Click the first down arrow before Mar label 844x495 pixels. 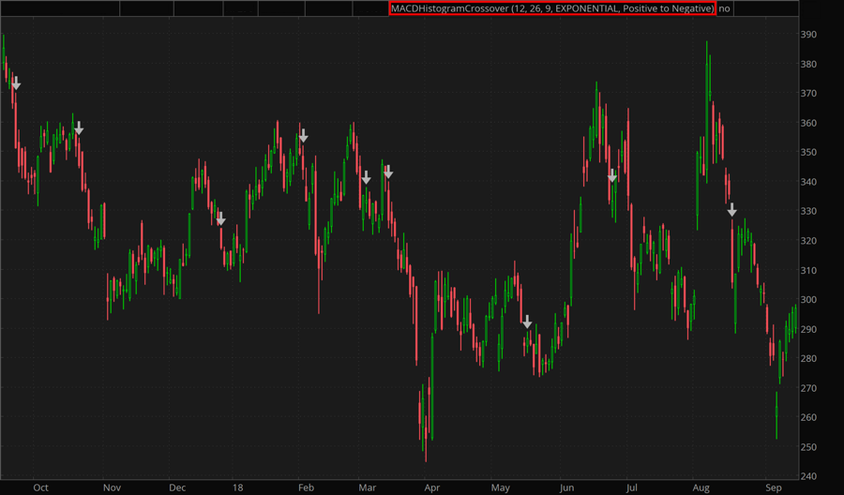pyautogui.click(x=366, y=177)
